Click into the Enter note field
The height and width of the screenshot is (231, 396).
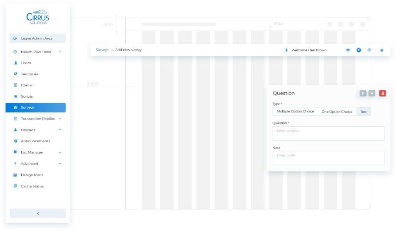pos(328,158)
